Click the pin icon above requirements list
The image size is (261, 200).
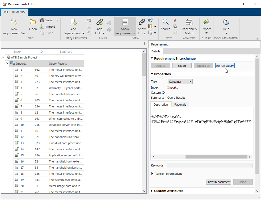click(x=145, y=44)
